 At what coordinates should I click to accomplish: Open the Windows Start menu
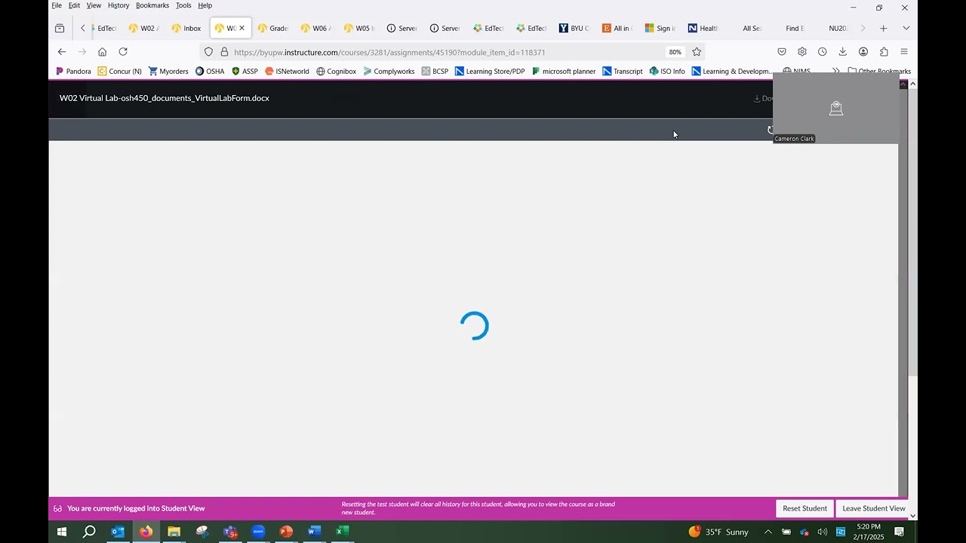click(62, 532)
